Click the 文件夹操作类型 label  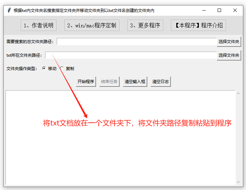[22, 69]
